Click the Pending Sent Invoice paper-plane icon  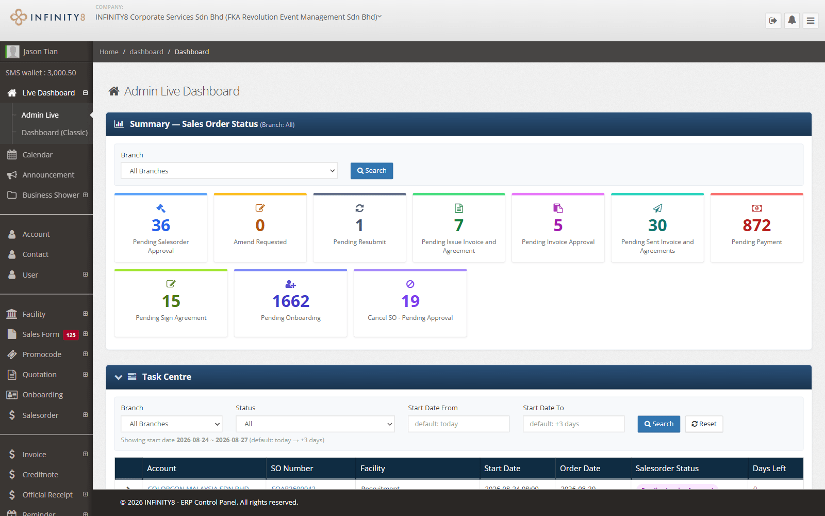657,208
